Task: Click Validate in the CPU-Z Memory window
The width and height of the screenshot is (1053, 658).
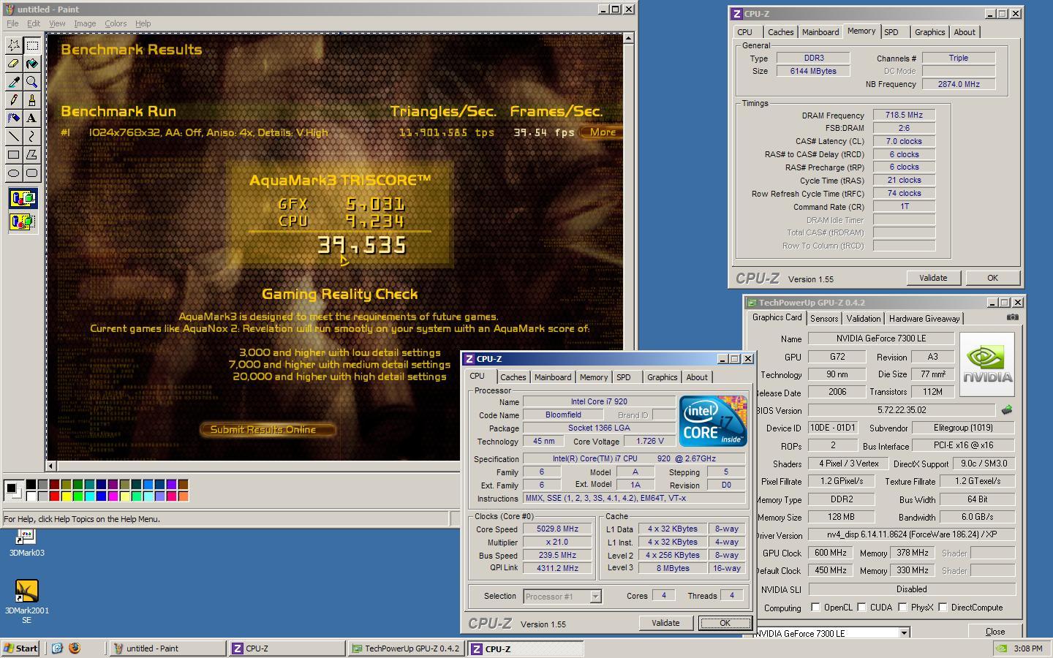Action: click(933, 278)
